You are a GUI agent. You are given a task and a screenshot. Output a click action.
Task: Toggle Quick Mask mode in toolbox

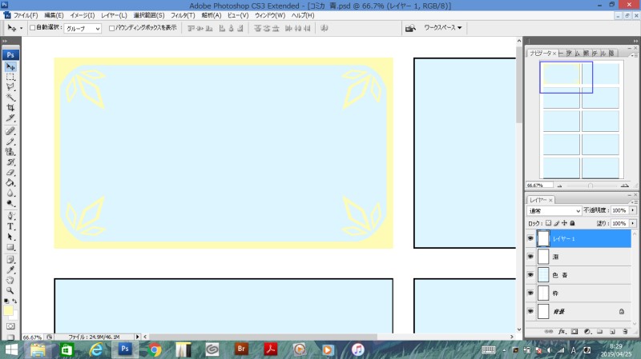coord(10,326)
